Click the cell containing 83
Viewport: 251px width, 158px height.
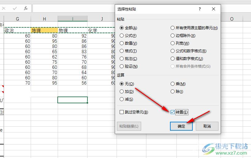(x=72, y=52)
